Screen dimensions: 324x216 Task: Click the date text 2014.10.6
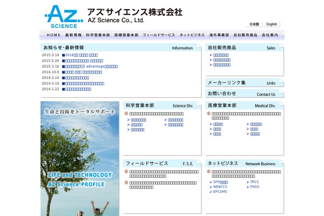click(x=50, y=72)
